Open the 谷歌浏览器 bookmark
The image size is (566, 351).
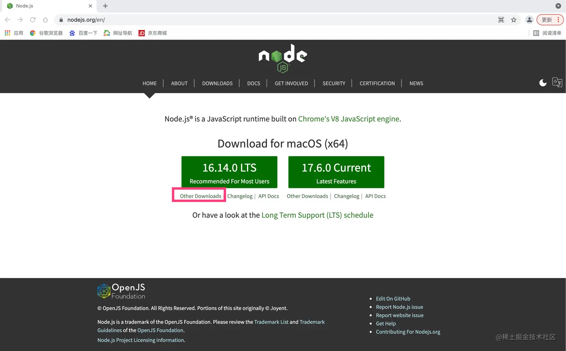pyautogui.click(x=46, y=33)
